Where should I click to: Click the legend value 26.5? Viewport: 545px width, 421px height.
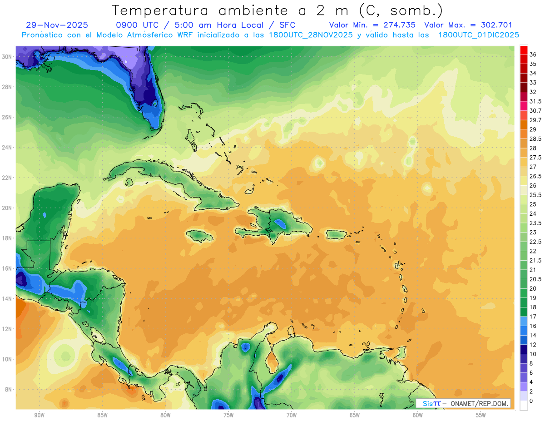point(535,176)
